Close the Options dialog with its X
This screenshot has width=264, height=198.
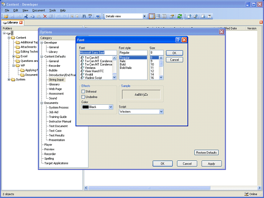[222, 32]
